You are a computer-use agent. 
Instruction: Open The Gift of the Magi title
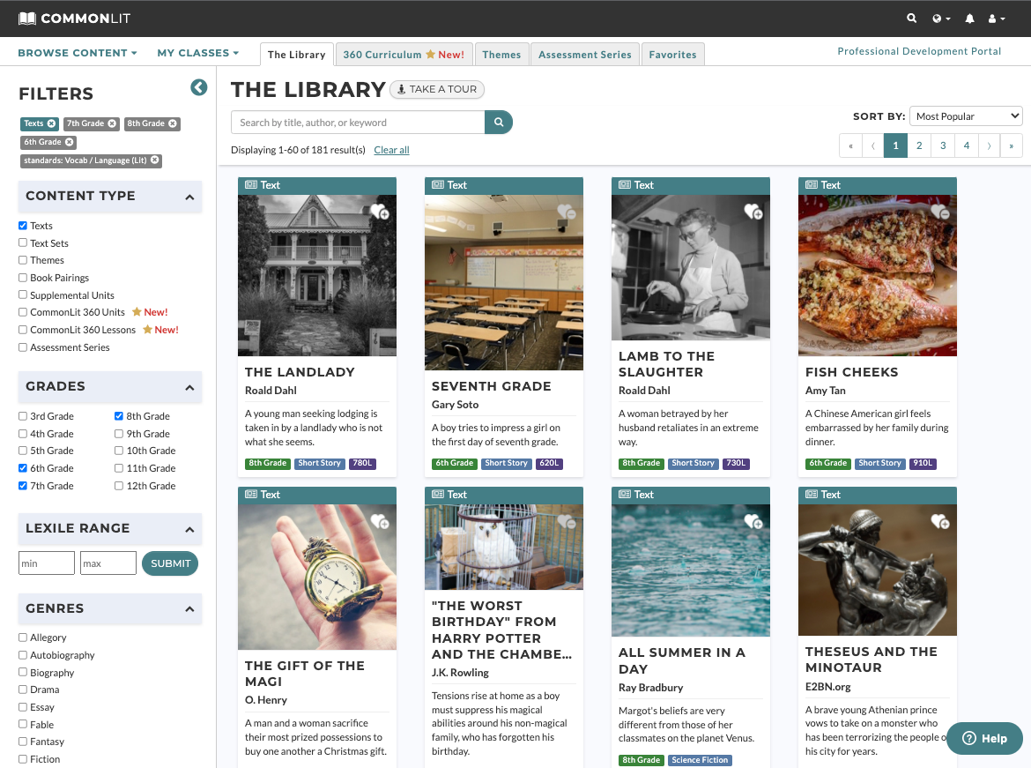pos(304,674)
